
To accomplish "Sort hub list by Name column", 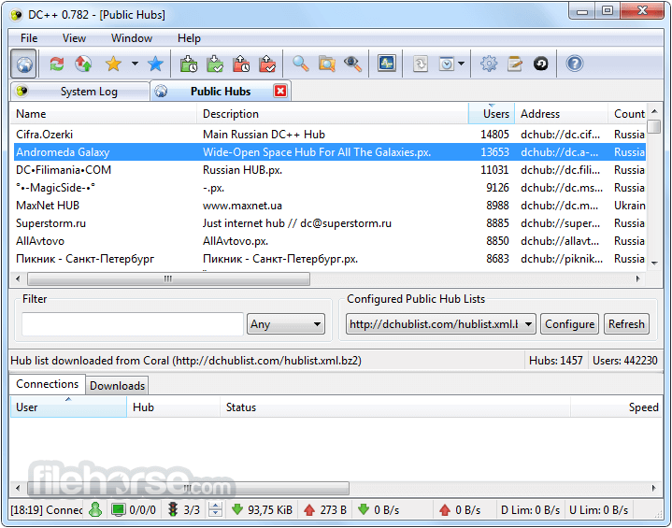I will (x=104, y=114).
